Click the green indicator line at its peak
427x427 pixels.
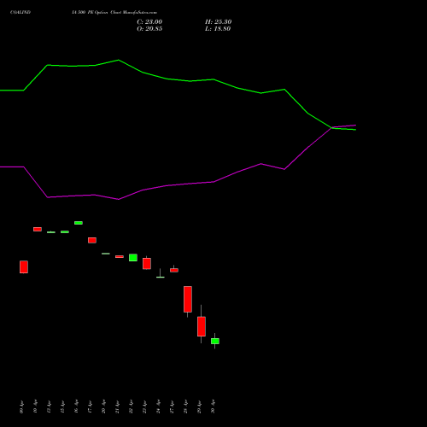pyautogui.click(x=119, y=60)
